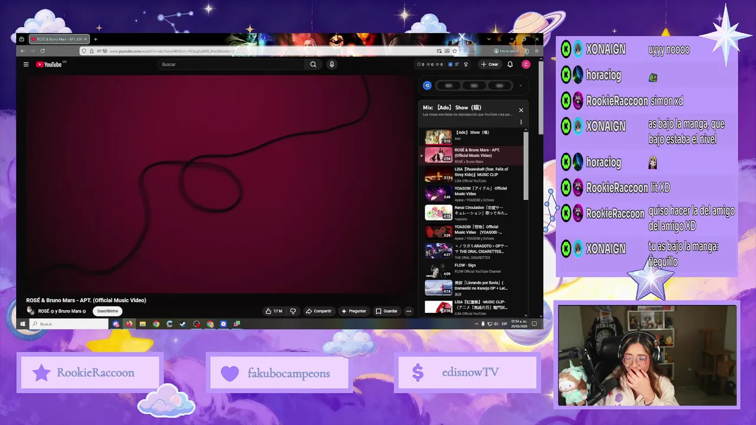Expand the extension panel chevron
The image size is (756, 425).
[x=520, y=86]
